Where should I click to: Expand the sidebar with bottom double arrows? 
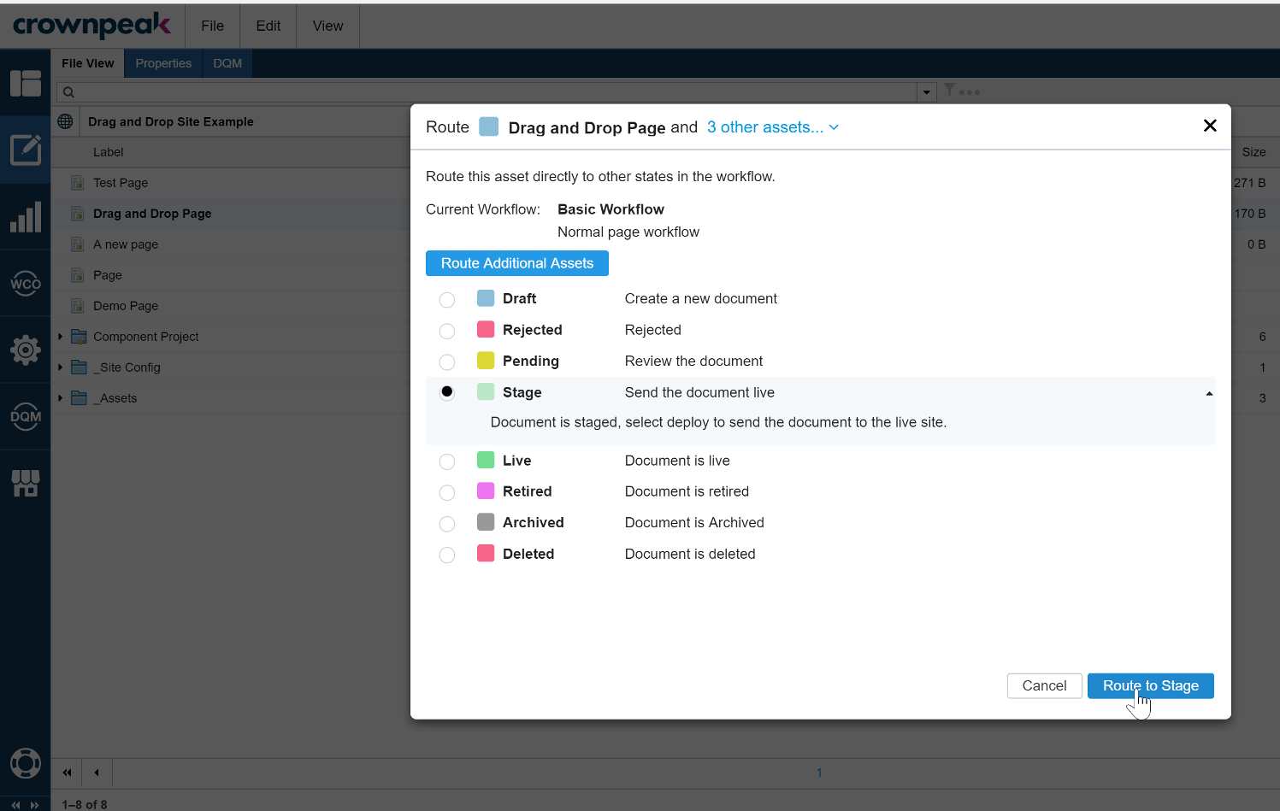[x=34, y=805]
